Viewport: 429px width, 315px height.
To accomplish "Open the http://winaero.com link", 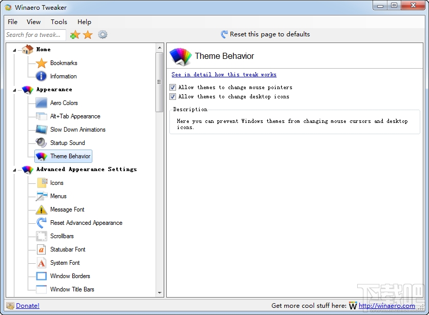I will [386, 306].
